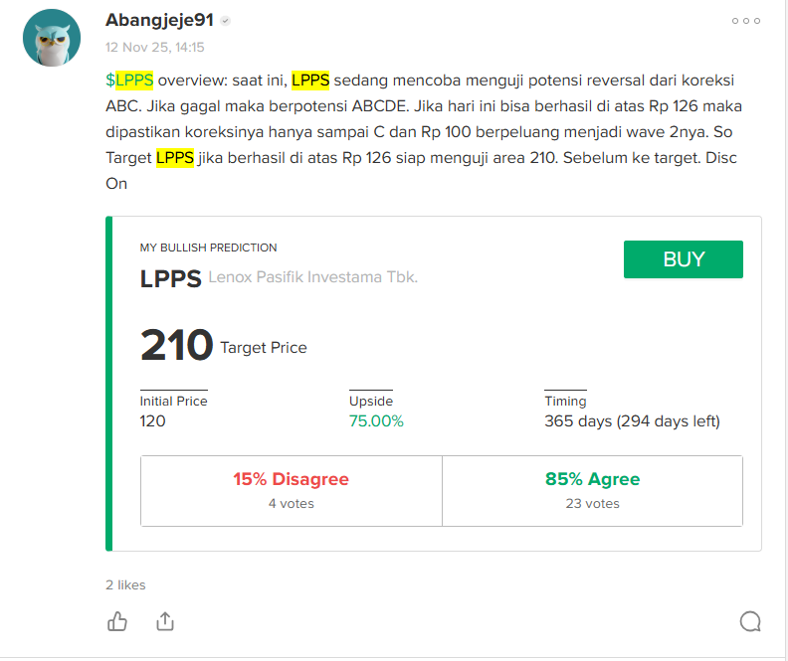Image resolution: width=788 pixels, height=661 pixels.
Task: Like the post with the thumbs-up icon
Action: 117,621
